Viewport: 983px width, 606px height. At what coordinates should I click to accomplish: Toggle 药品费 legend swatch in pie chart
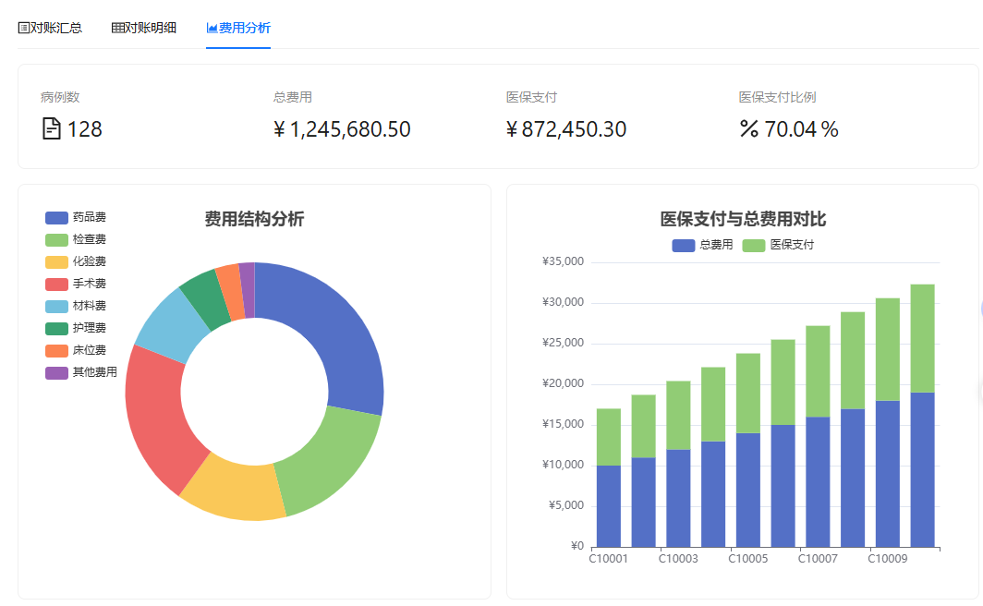[x=56, y=217]
